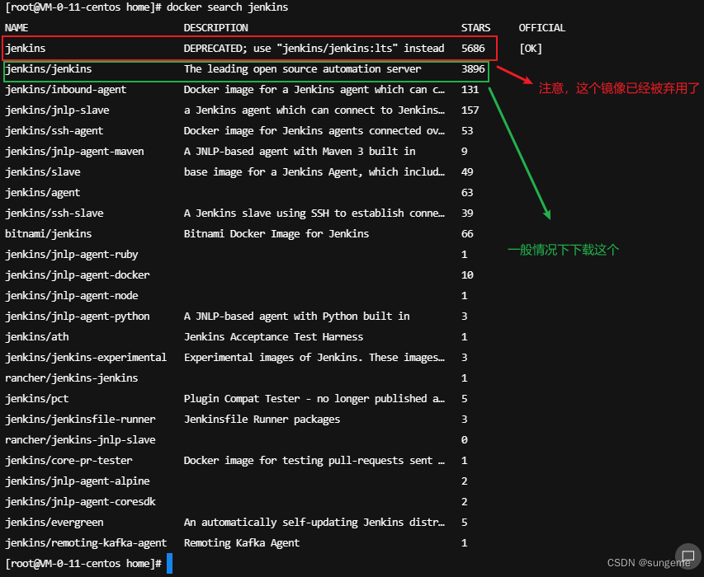Click the NAME column header
Image resolution: width=704 pixels, height=577 pixels.
click(x=17, y=28)
